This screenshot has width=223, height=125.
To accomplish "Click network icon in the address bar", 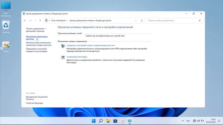I will pyautogui.click(x=46, y=20).
